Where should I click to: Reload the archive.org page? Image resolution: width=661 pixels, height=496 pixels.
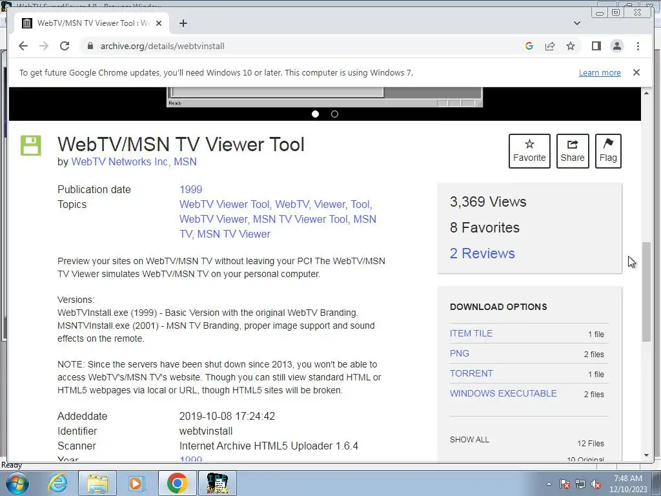click(x=65, y=46)
